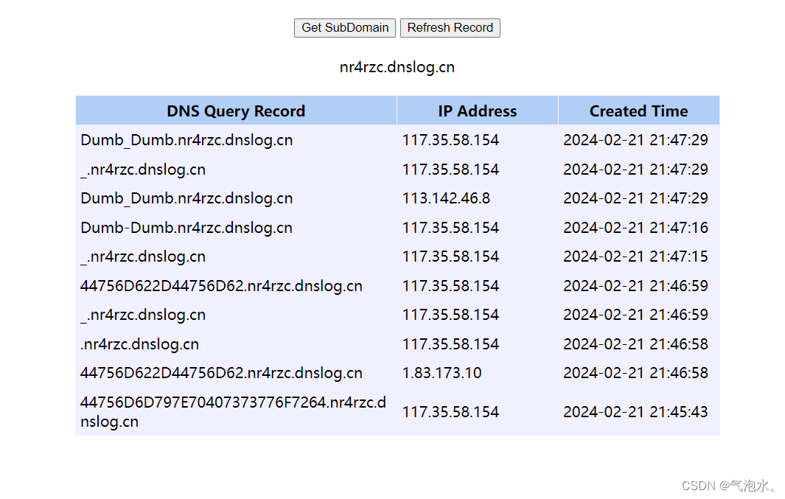Select the long 44756D6D797E70407373776F7264 record
Image resolution: width=785 pixels, height=499 pixels.
[x=234, y=411]
